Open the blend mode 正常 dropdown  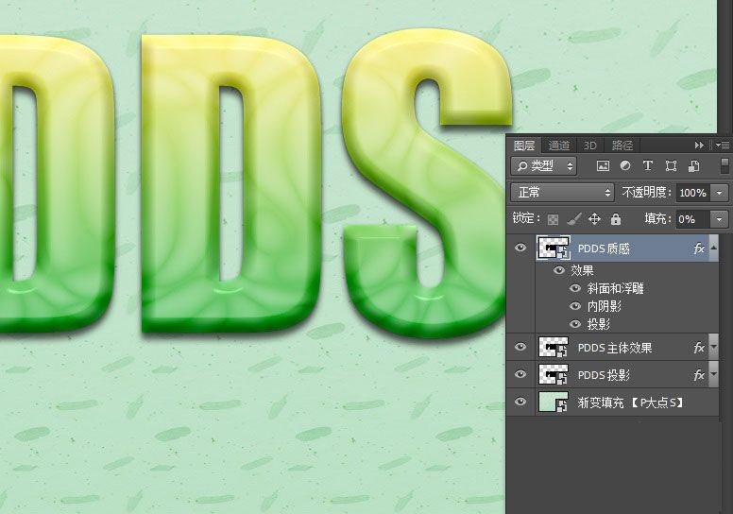pos(562,192)
